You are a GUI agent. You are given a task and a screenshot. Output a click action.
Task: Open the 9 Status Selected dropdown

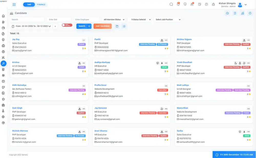(x=139, y=19)
